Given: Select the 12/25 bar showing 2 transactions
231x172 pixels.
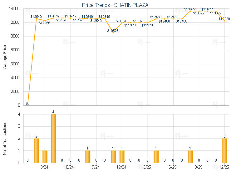Looking at the screenshot, I should click(x=224, y=150).
